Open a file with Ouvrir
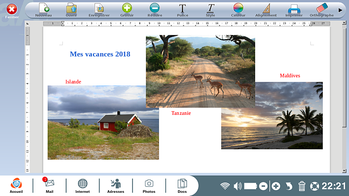The width and height of the screenshot is (349, 196). tap(71, 10)
